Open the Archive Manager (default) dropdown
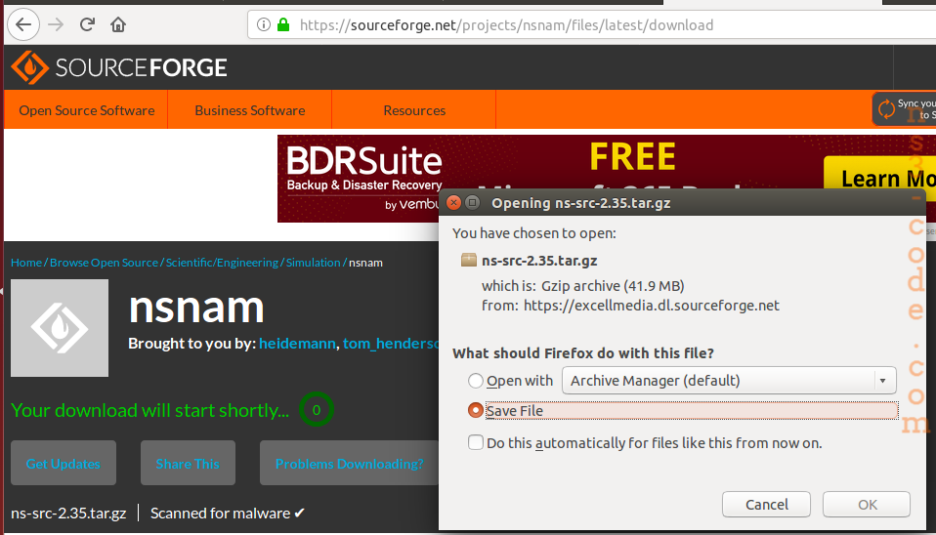This screenshot has height=535, width=936. (x=729, y=381)
